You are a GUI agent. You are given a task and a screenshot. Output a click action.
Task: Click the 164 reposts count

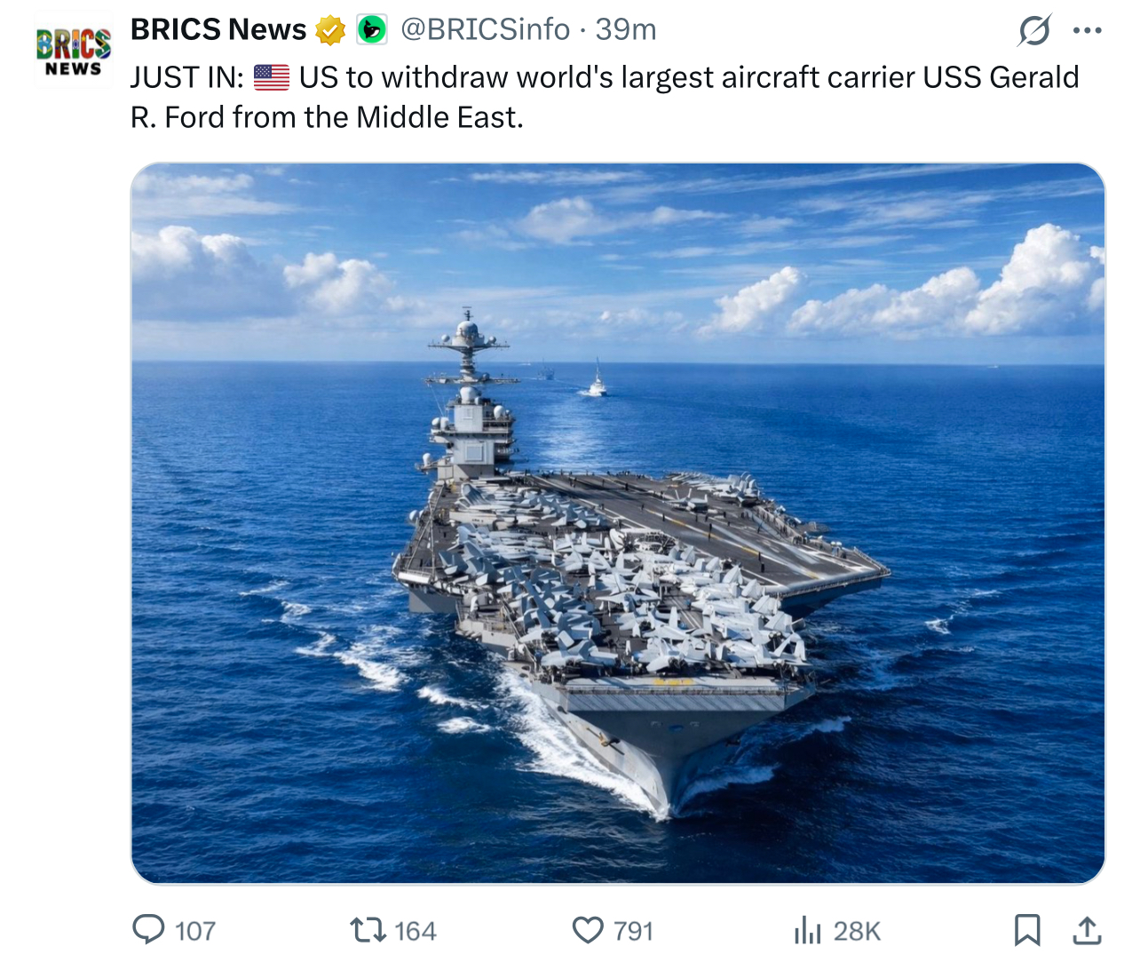click(x=416, y=931)
